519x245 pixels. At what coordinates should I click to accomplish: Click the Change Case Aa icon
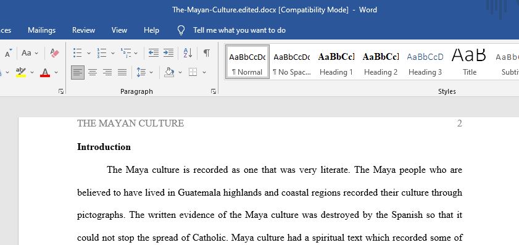click(x=26, y=52)
